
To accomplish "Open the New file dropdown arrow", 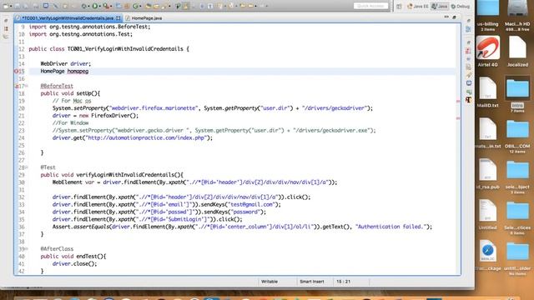I will coord(11,6).
